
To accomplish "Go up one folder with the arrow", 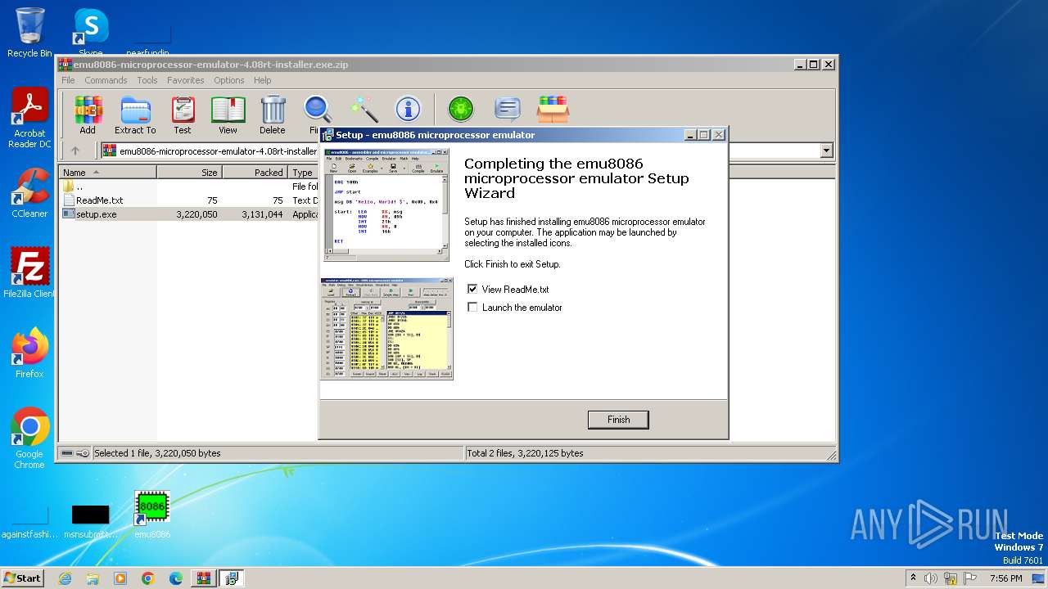I will tap(75, 151).
